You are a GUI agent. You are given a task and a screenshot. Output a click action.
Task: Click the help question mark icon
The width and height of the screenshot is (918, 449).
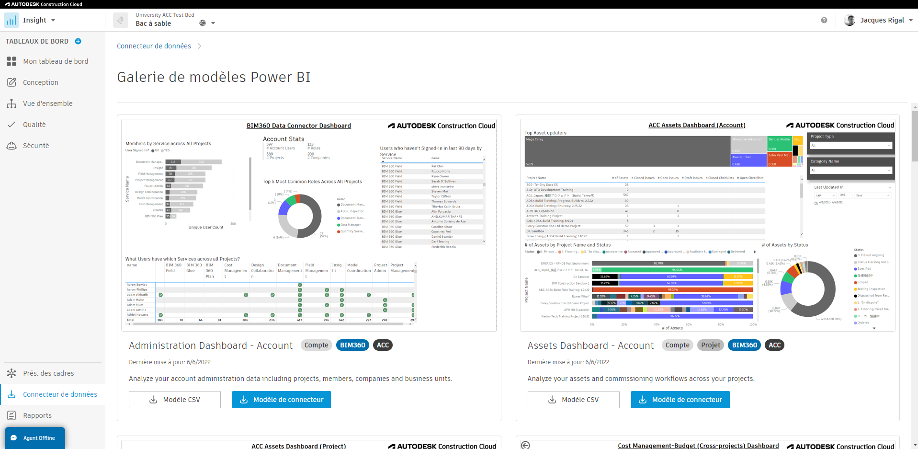click(x=824, y=20)
